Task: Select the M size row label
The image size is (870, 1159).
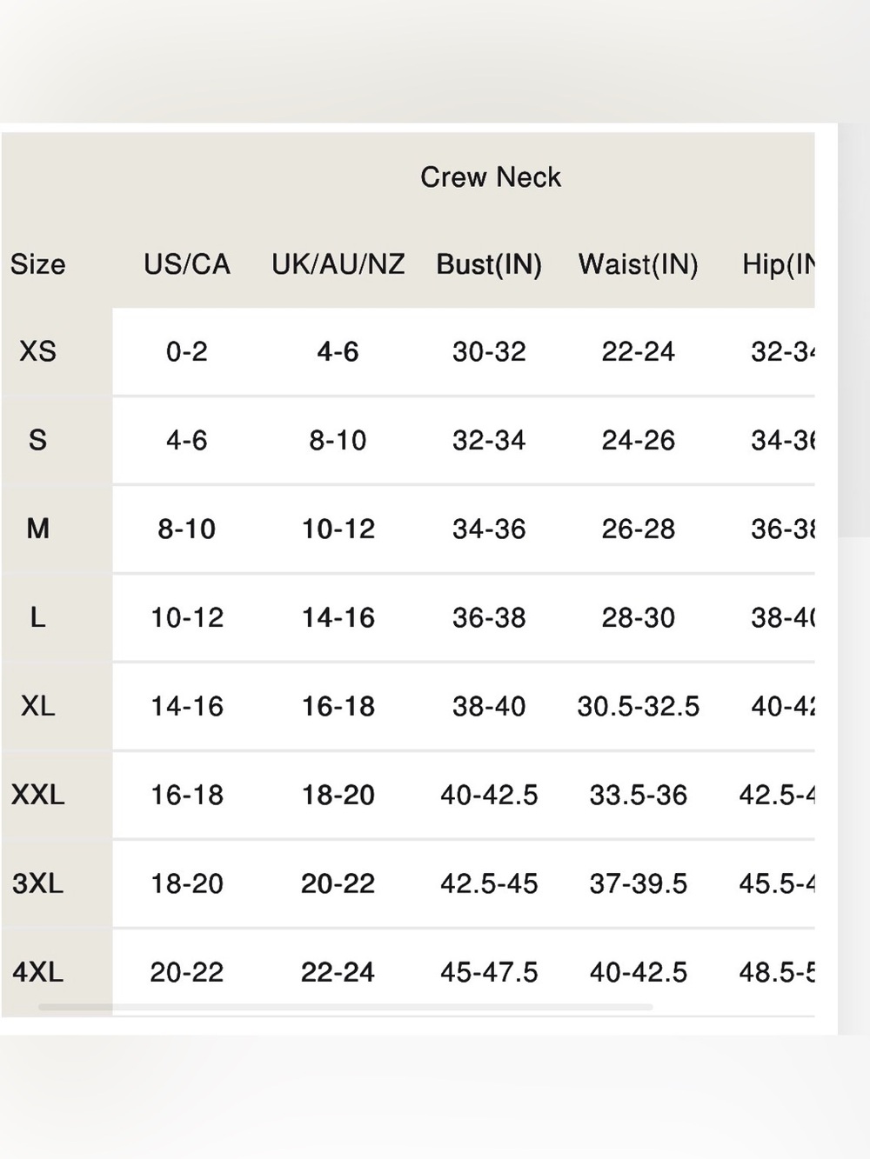Action: (37, 529)
